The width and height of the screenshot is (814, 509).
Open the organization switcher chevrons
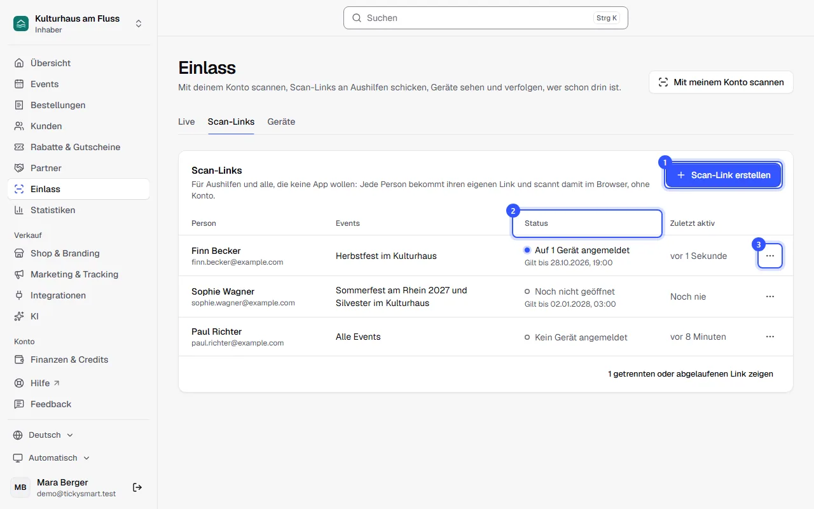click(x=139, y=24)
